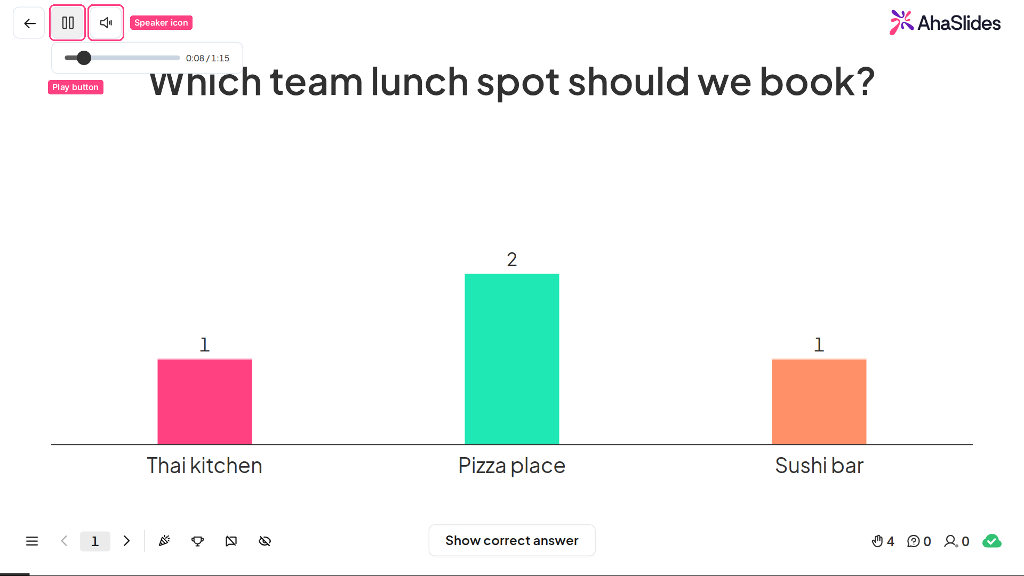Advance to next slide chevron

(x=126, y=541)
